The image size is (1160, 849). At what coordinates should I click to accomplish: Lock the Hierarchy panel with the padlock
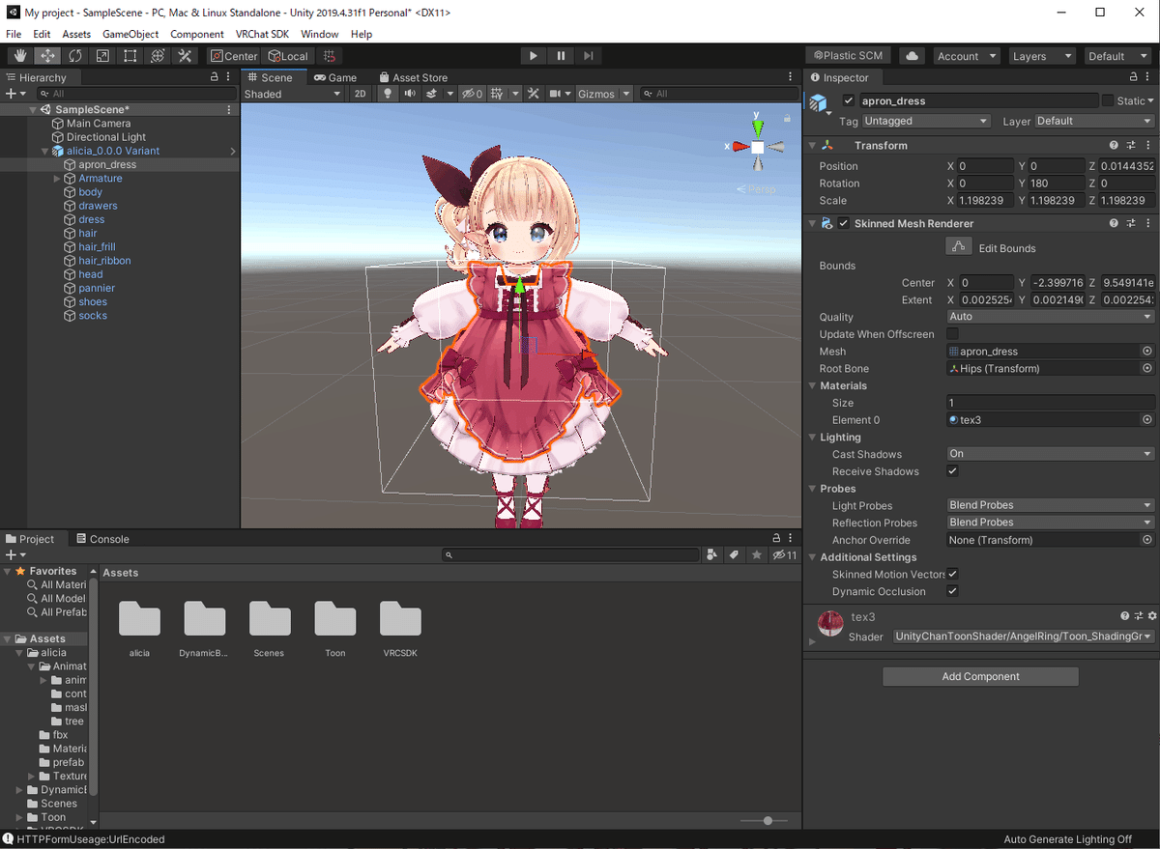click(x=214, y=77)
